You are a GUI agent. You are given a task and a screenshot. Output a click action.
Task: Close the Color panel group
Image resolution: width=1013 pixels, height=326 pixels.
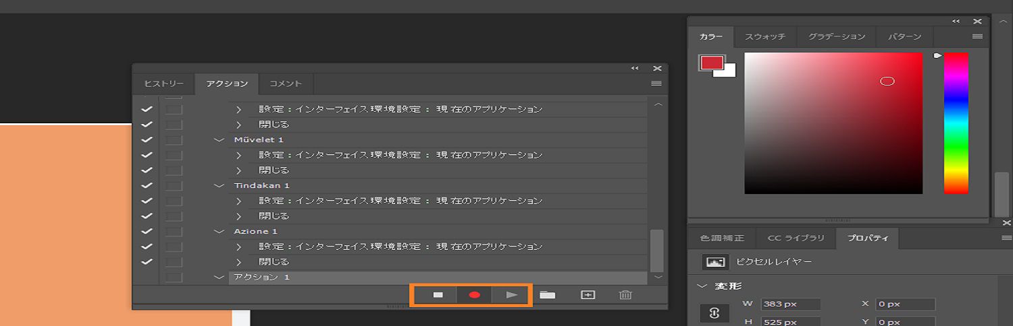pos(977,22)
